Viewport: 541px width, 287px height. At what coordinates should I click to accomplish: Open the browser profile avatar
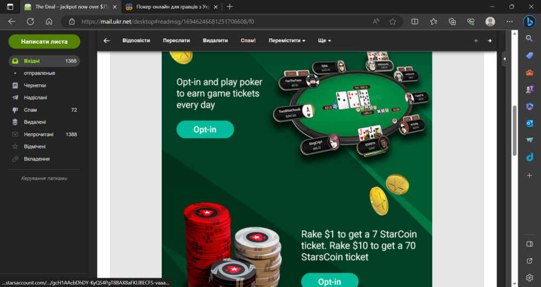[490, 22]
